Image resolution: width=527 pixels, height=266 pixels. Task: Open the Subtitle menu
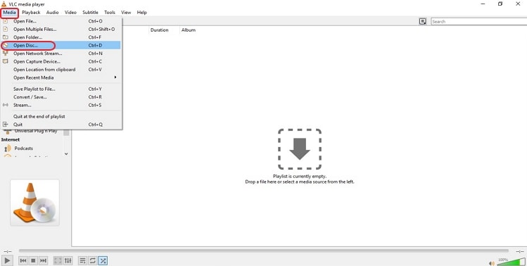pos(90,13)
